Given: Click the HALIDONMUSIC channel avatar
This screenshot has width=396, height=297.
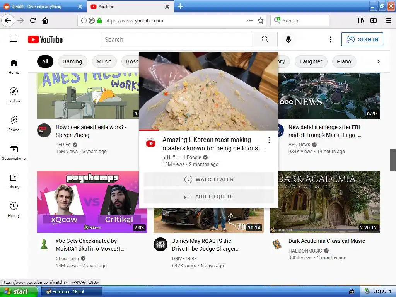Looking at the screenshot, I should point(277,244).
